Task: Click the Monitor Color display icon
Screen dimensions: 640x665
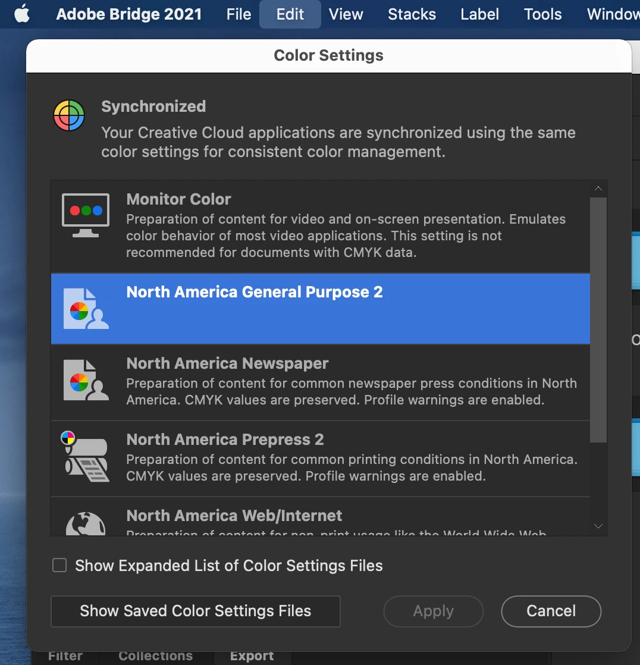Action: pos(86,215)
